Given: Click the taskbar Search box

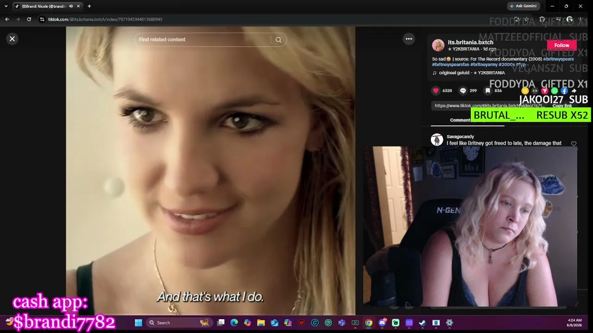Looking at the screenshot, I should pyautogui.click(x=178, y=323).
